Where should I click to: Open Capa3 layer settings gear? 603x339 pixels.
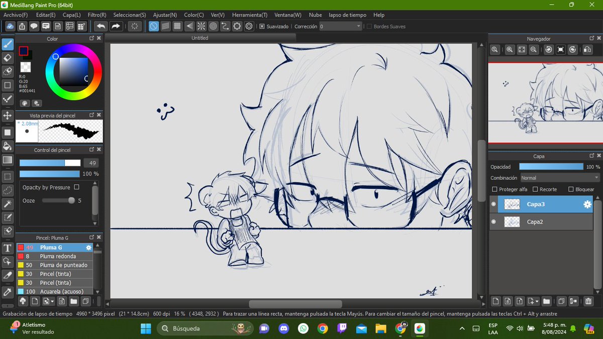point(586,204)
